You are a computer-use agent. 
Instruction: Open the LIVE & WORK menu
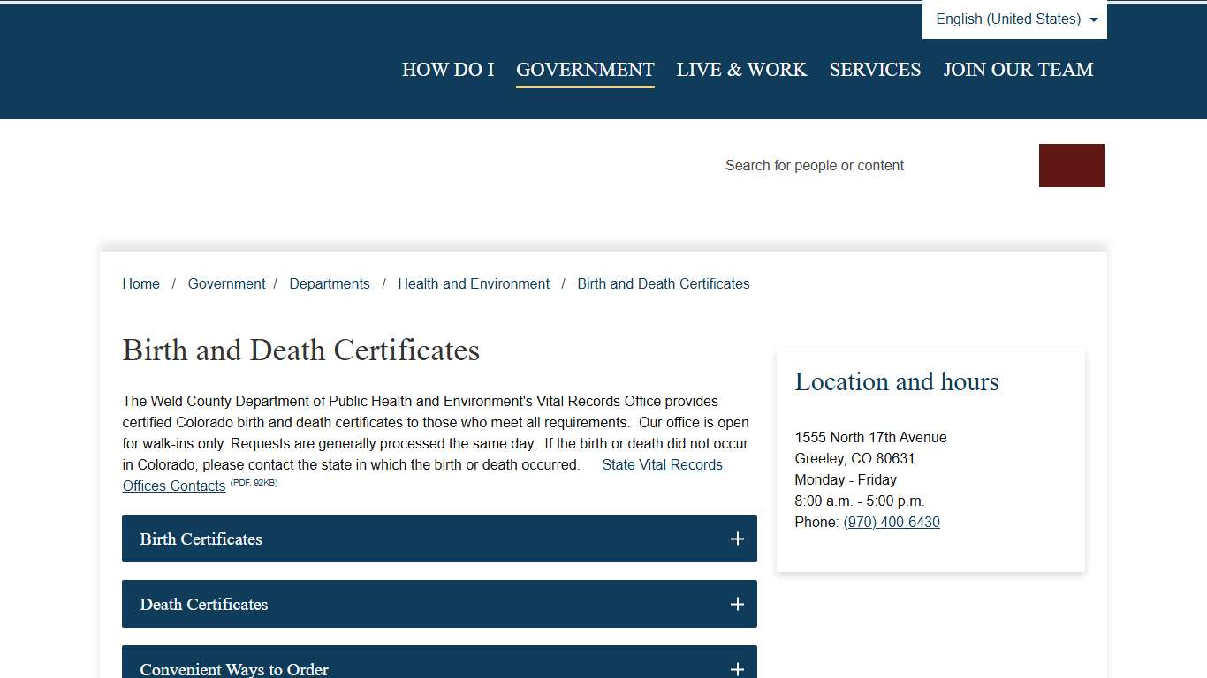point(741,70)
